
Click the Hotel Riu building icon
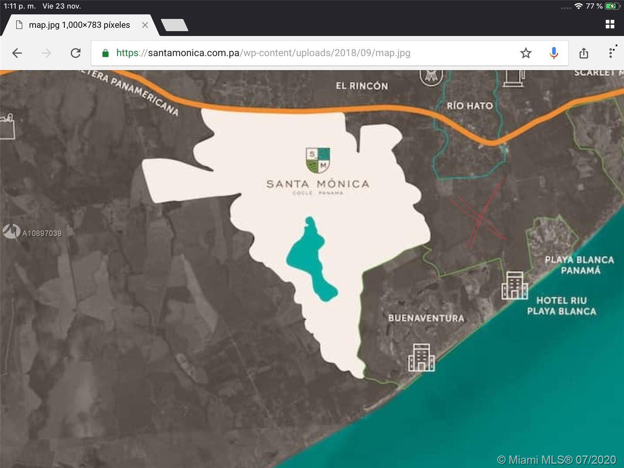pyautogui.click(x=515, y=285)
